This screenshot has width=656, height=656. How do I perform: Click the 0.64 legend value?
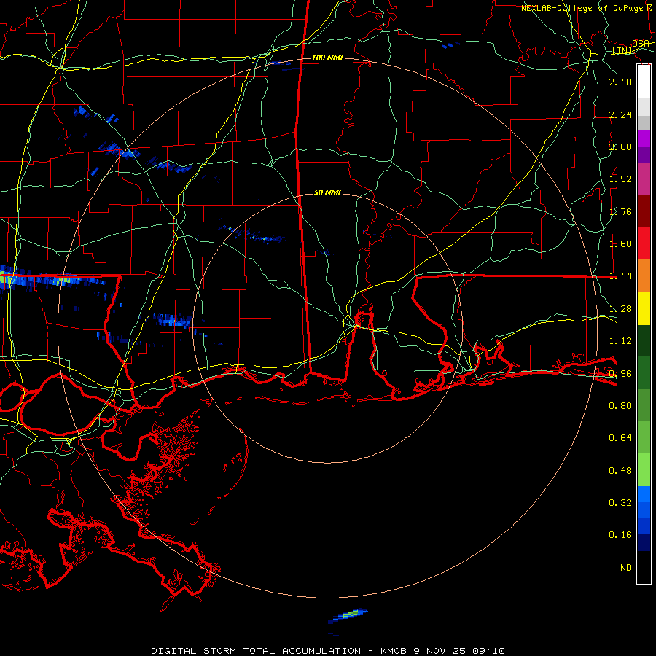pyautogui.click(x=620, y=438)
